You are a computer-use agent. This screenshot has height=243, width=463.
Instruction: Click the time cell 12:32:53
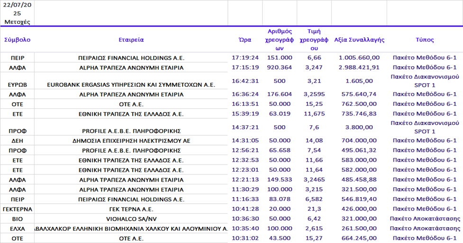[x=245, y=160]
